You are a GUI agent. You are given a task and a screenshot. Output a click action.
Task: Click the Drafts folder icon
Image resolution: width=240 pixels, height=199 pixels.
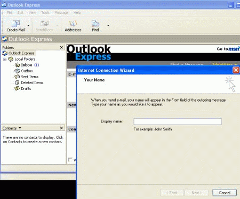click(x=17, y=88)
